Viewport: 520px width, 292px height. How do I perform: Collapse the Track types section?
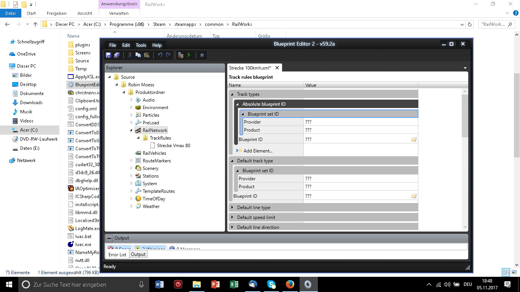[x=232, y=94]
